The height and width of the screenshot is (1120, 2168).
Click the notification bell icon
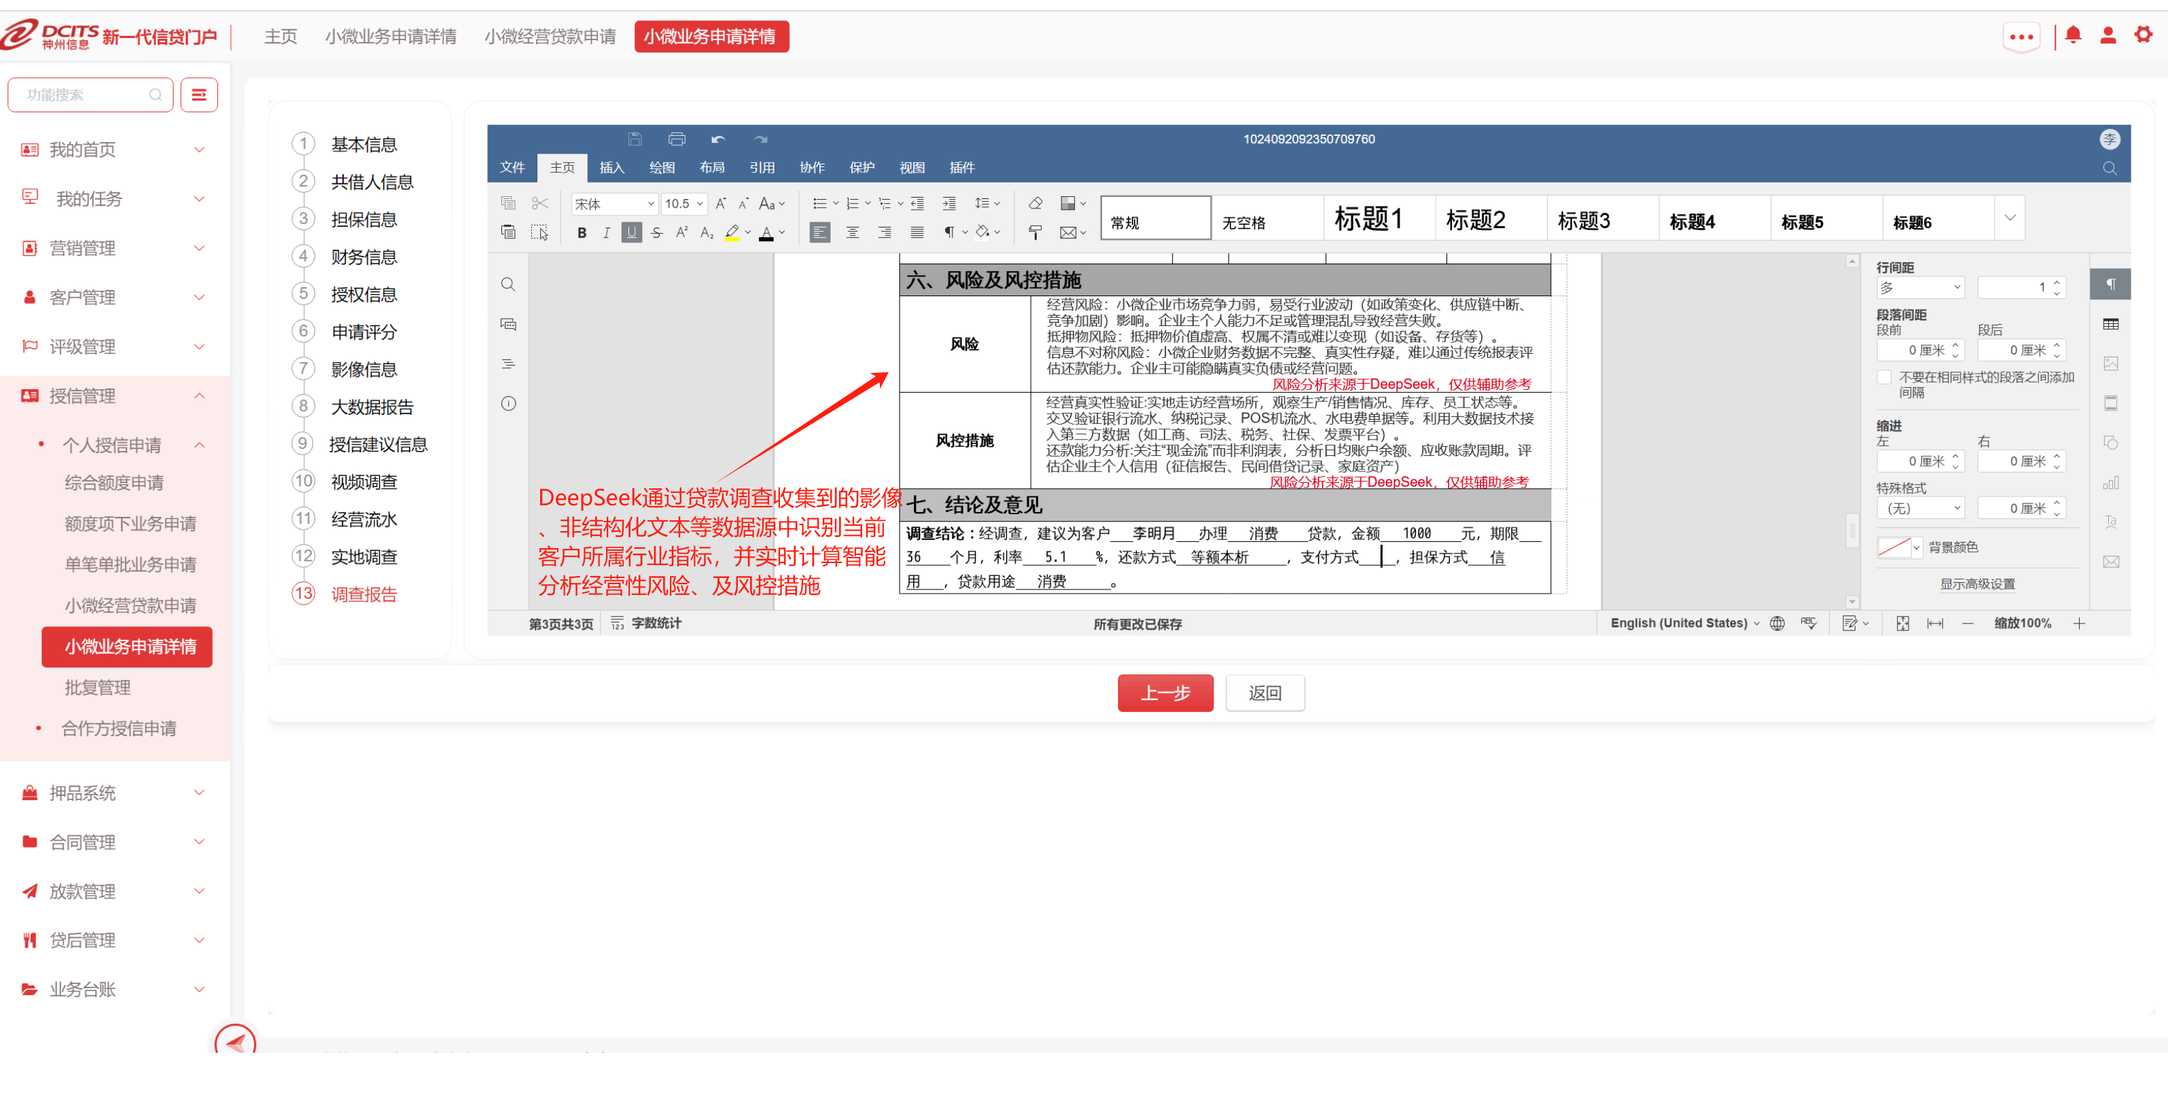[x=2073, y=35]
